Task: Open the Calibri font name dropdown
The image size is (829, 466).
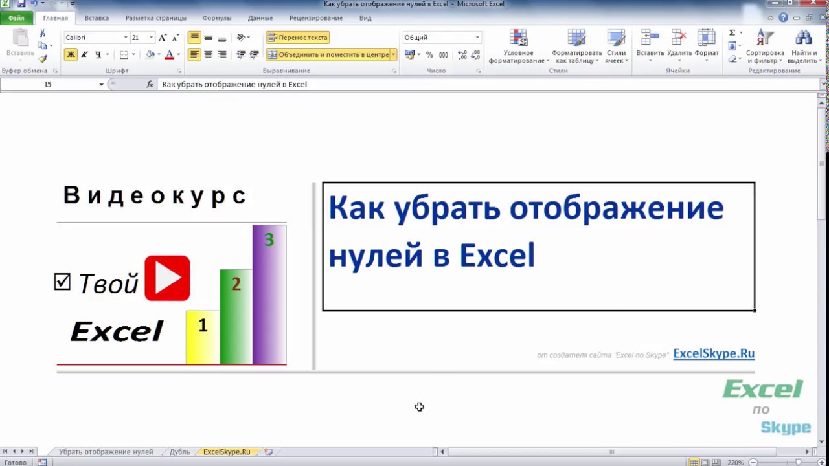Action: tap(126, 38)
